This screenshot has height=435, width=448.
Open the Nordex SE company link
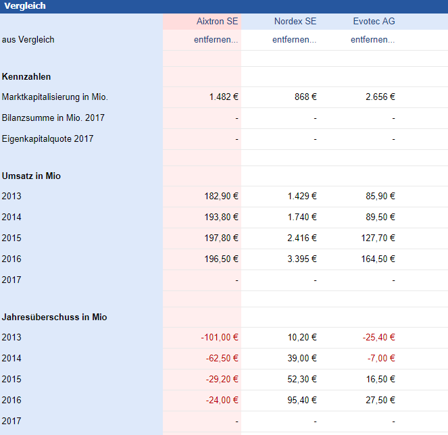point(295,21)
